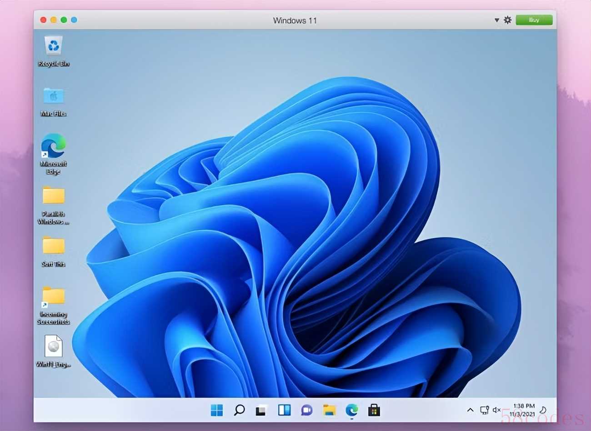The height and width of the screenshot is (431, 591).
Task: Toggle focus assist moon icon
Action: 543,410
